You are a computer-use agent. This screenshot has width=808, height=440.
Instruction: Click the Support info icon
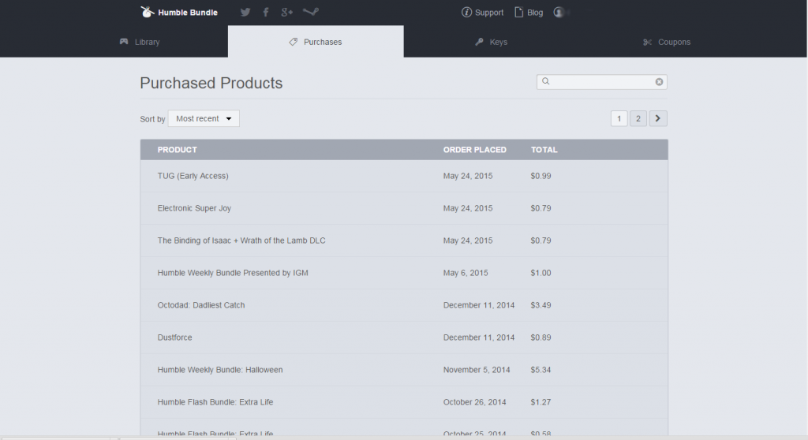[466, 12]
